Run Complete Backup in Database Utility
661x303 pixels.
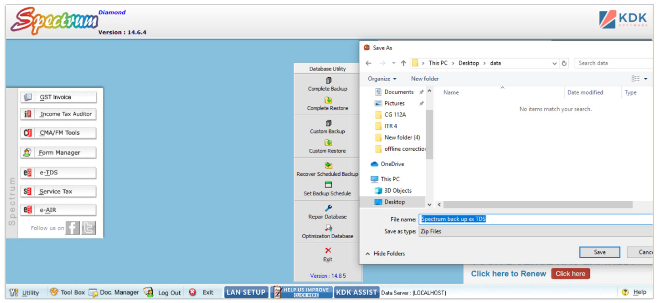click(328, 84)
